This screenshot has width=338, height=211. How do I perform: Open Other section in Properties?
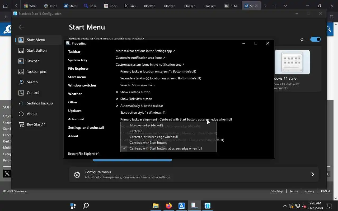click(73, 102)
